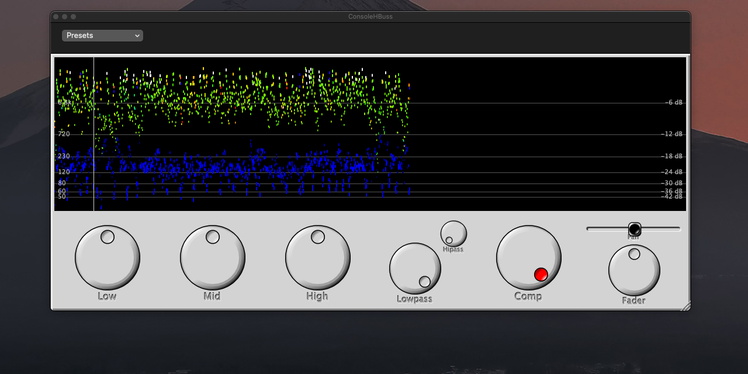Viewport: 748px width, 374px height.
Task: Click the Fader knob
Action: click(634, 271)
